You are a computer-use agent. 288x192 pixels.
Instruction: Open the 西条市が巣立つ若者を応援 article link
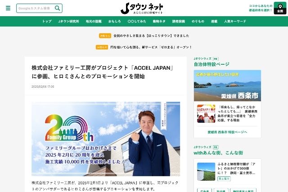pyautogui.click(x=237, y=114)
